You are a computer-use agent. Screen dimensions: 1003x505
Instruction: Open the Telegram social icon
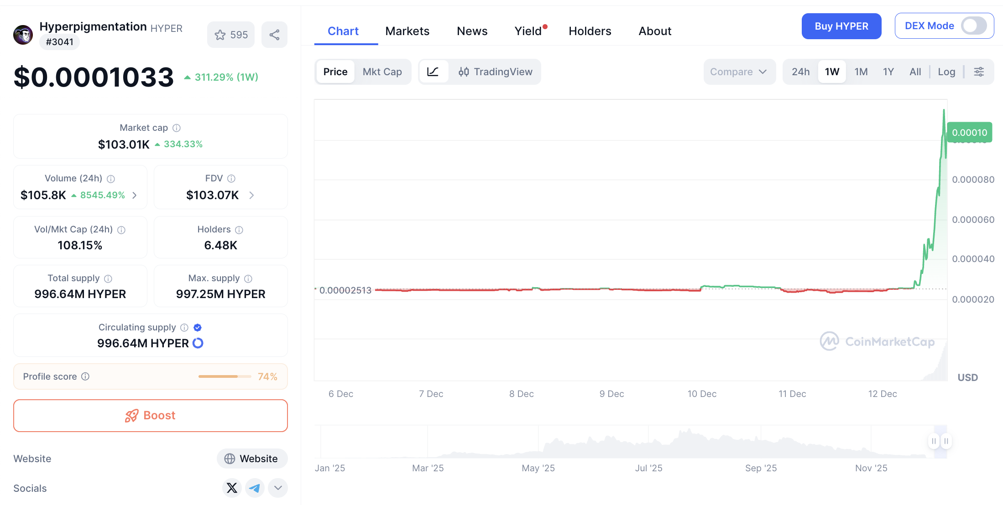click(x=255, y=488)
